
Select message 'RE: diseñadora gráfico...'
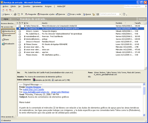80,55
